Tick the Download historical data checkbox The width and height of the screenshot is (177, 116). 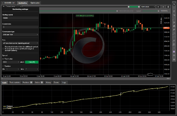[x=3, y=49]
